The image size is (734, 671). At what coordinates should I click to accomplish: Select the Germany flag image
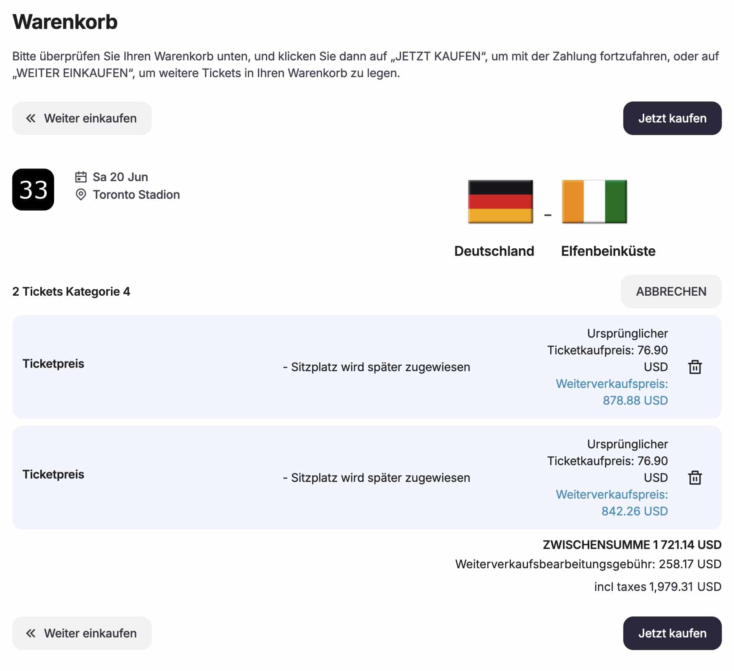tap(500, 202)
